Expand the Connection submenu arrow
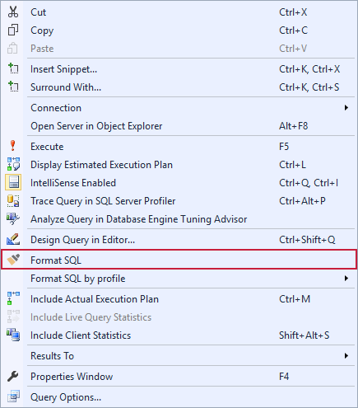 coord(346,108)
